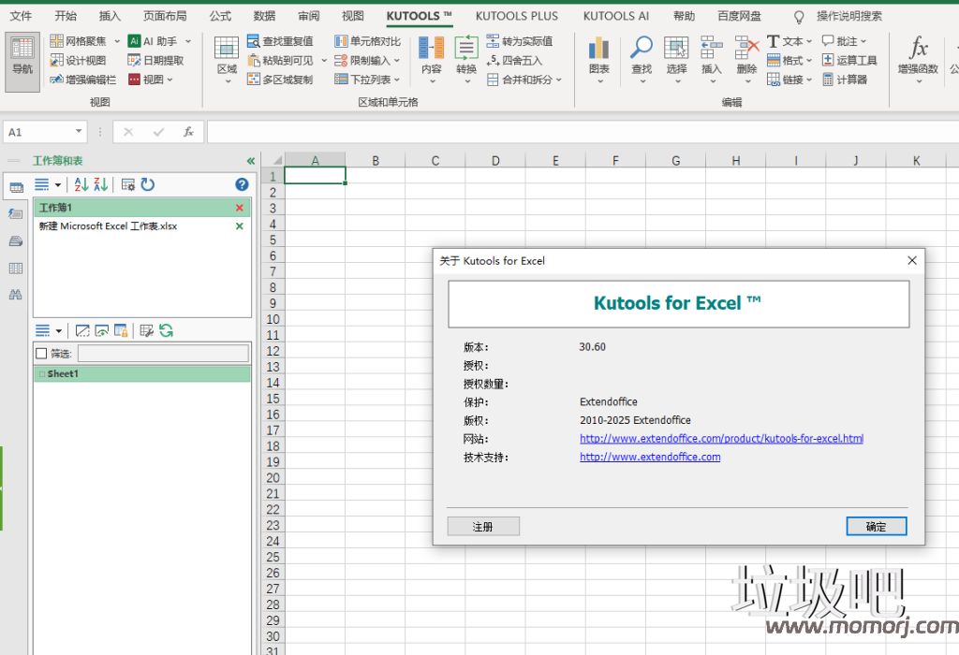
Task: Open the 页面布局 ribbon tab
Action: pos(165,16)
